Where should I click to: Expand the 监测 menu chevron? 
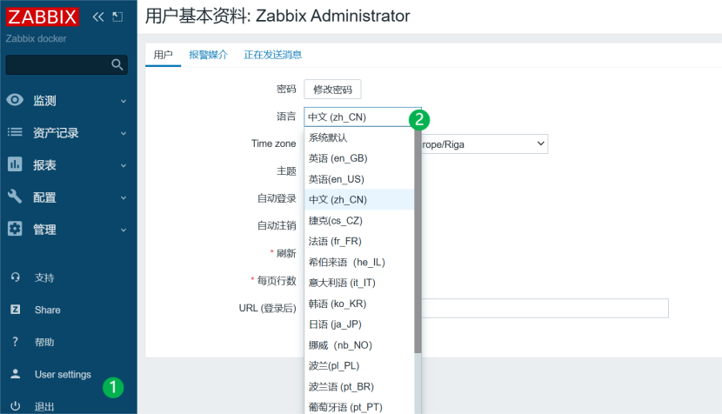(x=124, y=101)
